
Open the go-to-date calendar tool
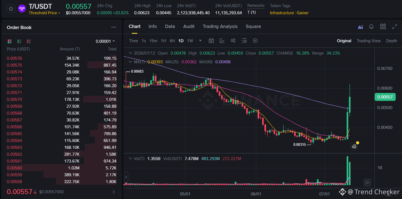[211, 41]
